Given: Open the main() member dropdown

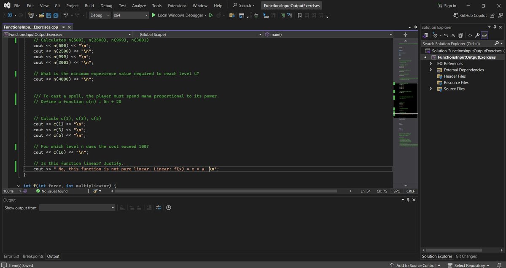Looking at the screenshot, I should (x=328, y=34).
